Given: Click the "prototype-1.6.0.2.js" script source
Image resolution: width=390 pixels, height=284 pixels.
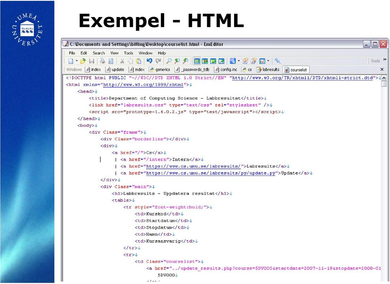Looking at the screenshot, I should (155, 112).
